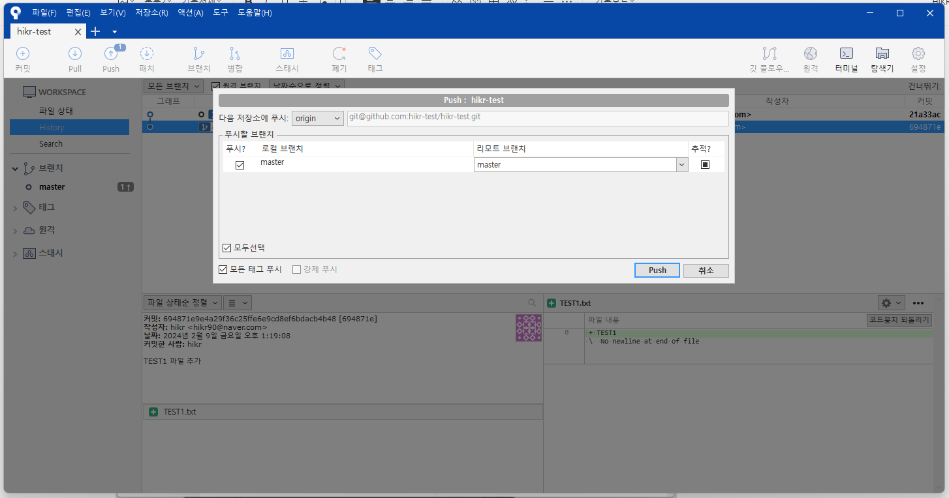The width and height of the screenshot is (949, 498).
Task: Click the 코드뭉치 되돌리기 button
Action: (899, 319)
